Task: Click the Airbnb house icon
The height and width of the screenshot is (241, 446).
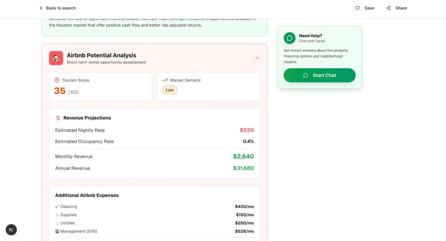Action: [x=56, y=58]
